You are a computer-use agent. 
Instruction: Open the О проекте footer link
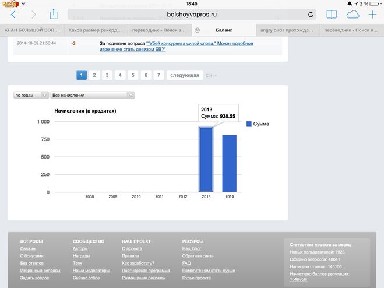coord(132,248)
